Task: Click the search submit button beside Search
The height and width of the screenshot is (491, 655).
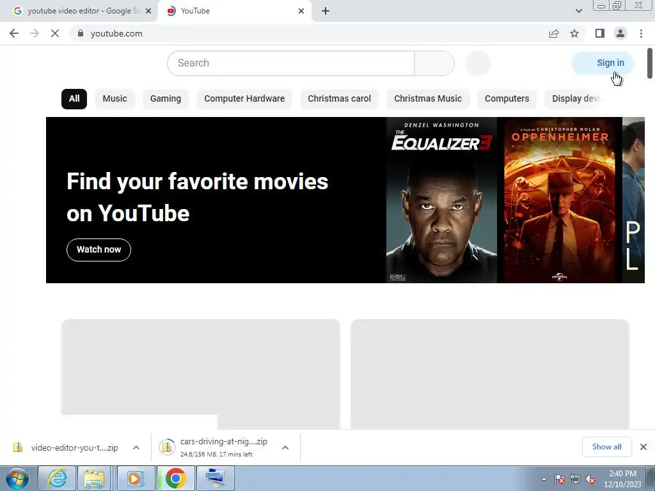Action: tap(434, 63)
